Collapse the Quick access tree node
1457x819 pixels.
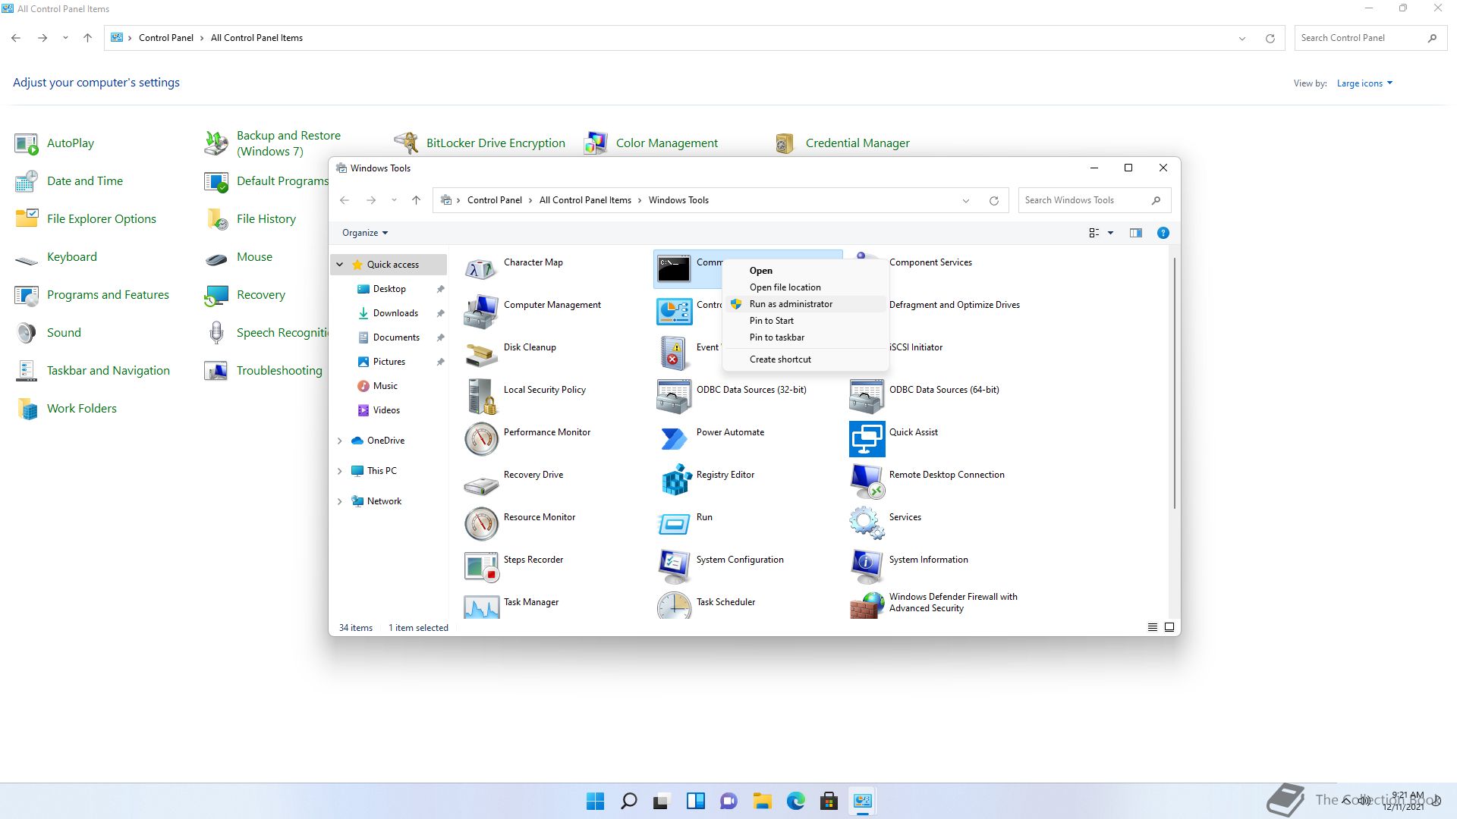(340, 265)
